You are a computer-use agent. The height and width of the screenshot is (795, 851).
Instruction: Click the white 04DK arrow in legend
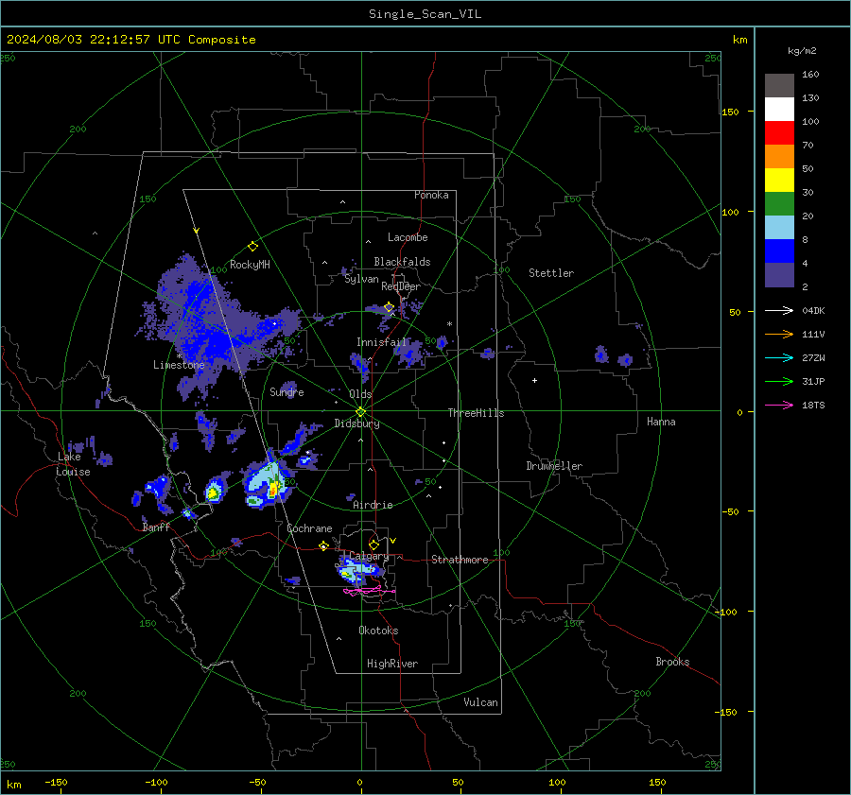tap(779, 310)
